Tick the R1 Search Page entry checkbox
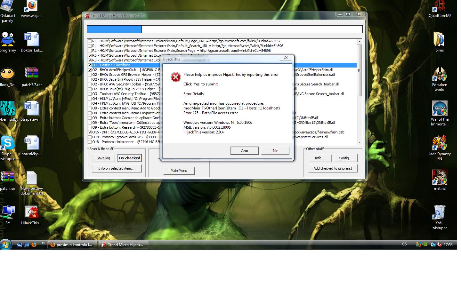 point(90,51)
